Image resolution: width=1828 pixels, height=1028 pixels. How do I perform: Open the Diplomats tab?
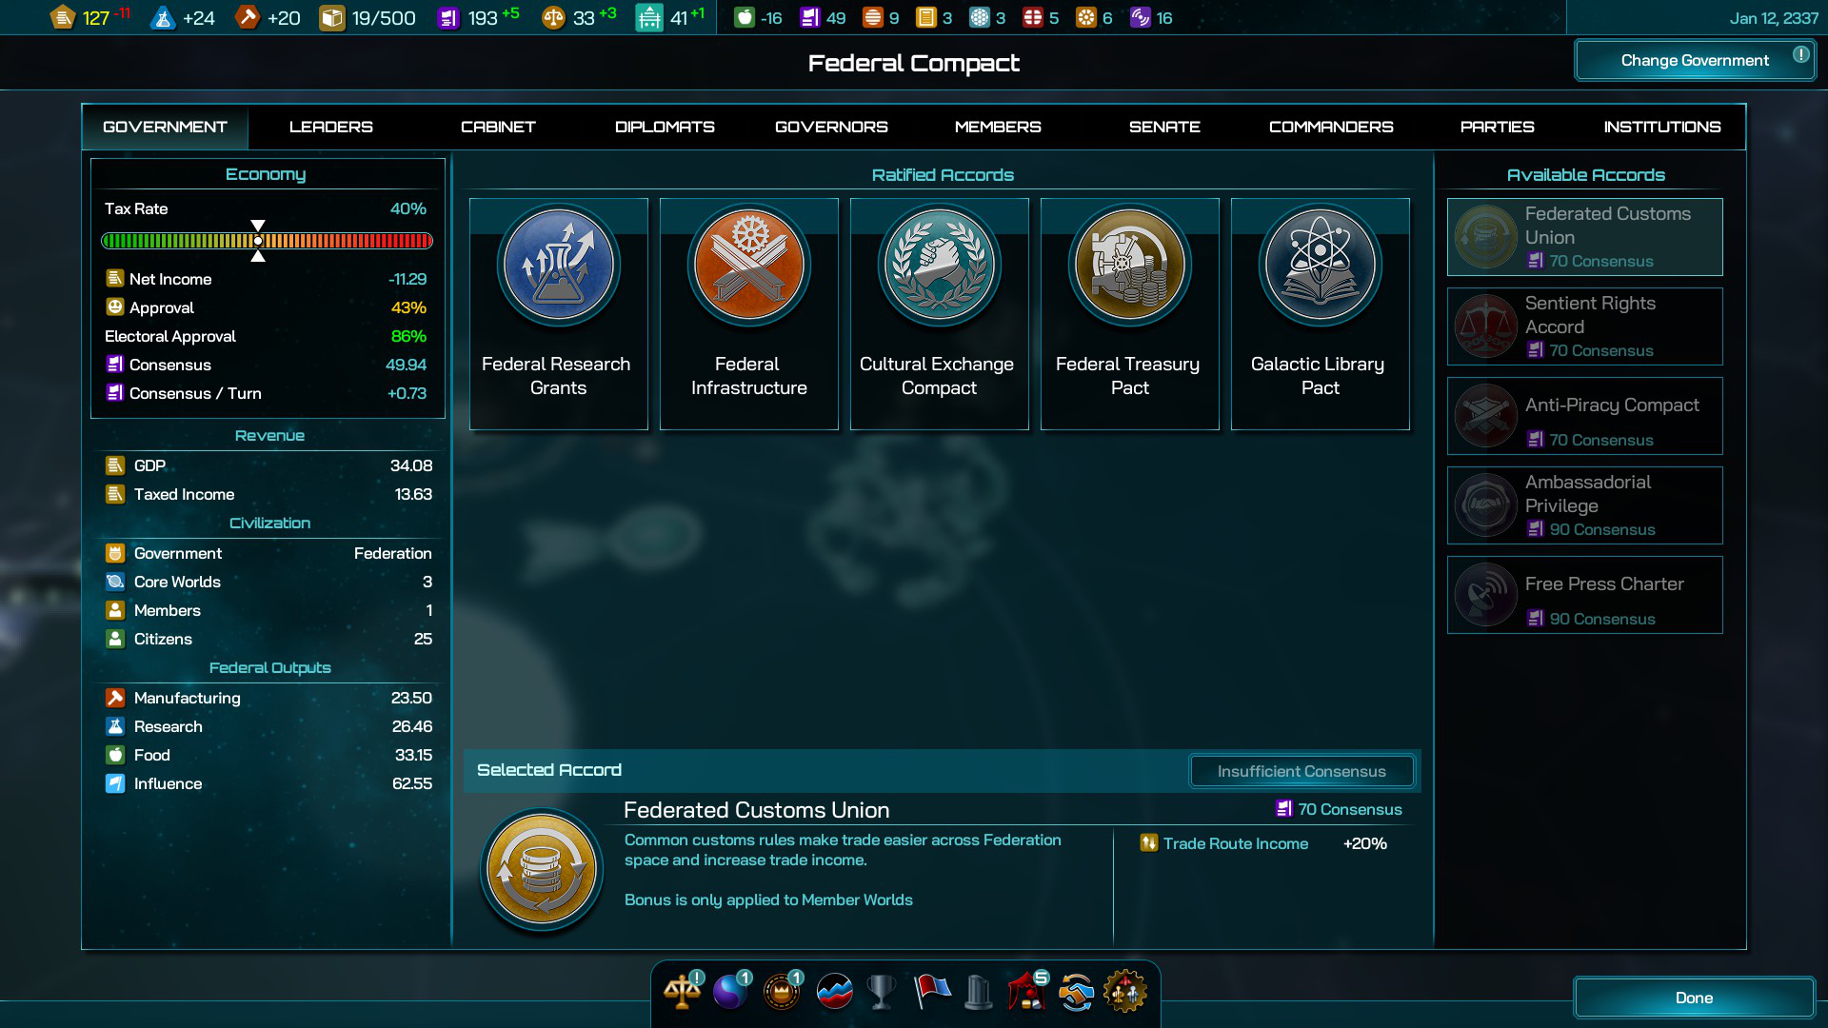[x=665, y=127]
